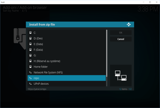The image size is (160, 108).
Task: Click the drive icon for E: (Data)
Action: [x=30, y=44]
